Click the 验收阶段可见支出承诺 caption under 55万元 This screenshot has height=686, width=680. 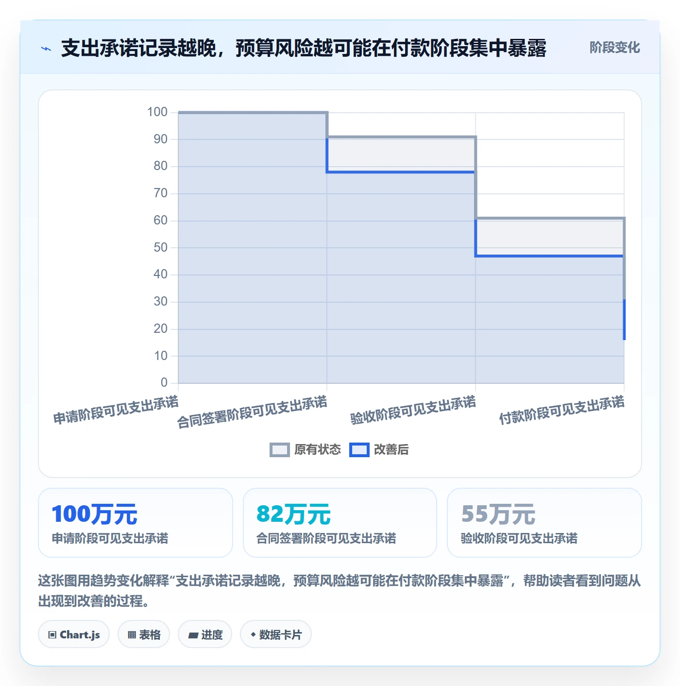[x=519, y=538]
